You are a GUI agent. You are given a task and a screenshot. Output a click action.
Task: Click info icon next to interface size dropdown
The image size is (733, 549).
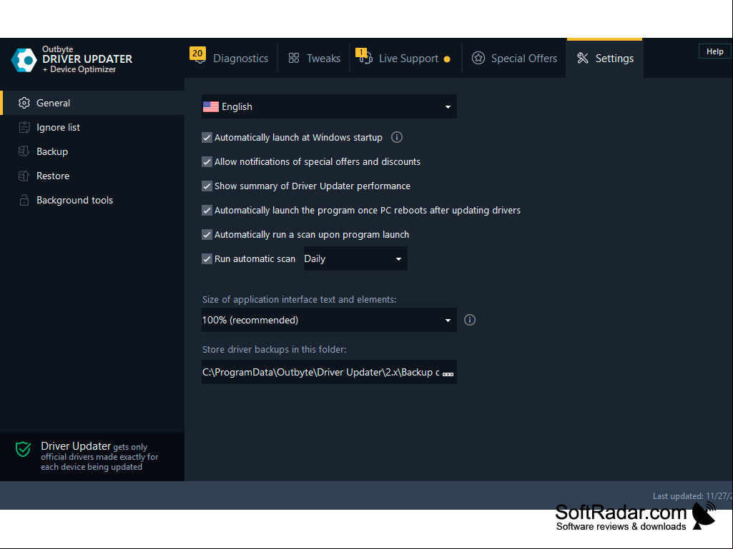[x=469, y=320]
